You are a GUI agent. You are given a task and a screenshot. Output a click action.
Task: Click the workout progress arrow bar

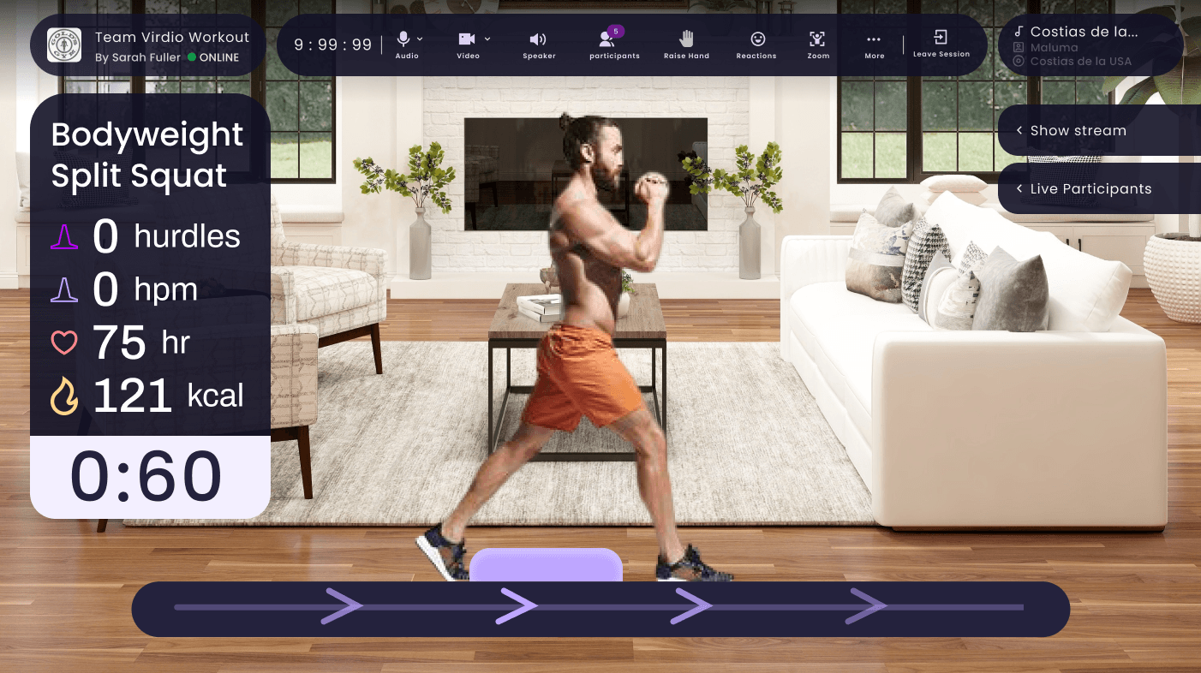point(600,608)
